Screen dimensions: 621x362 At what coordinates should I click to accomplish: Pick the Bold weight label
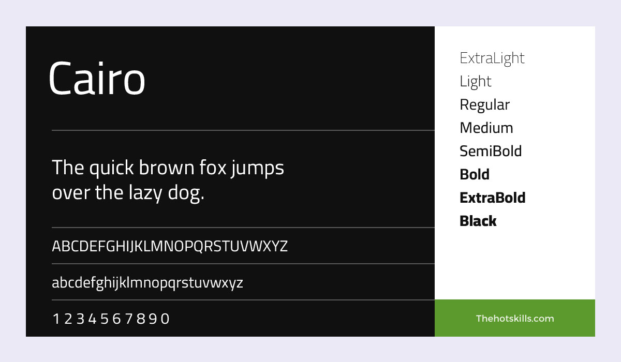(x=474, y=174)
